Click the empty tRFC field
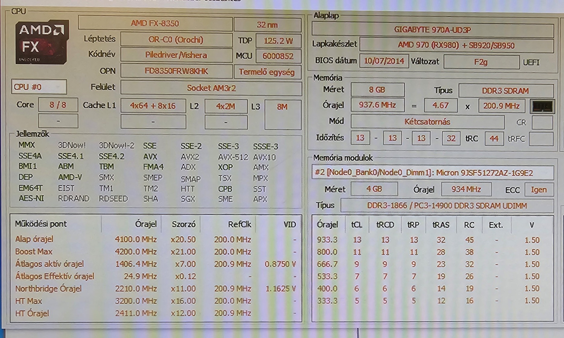The height and width of the screenshot is (338, 564). tap(541, 139)
